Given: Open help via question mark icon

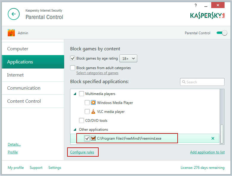Looking at the screenshot, I should [195, 6].
